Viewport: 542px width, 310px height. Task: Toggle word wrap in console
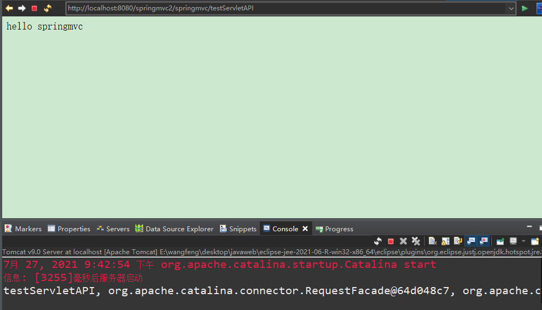(x=458, y=241)
